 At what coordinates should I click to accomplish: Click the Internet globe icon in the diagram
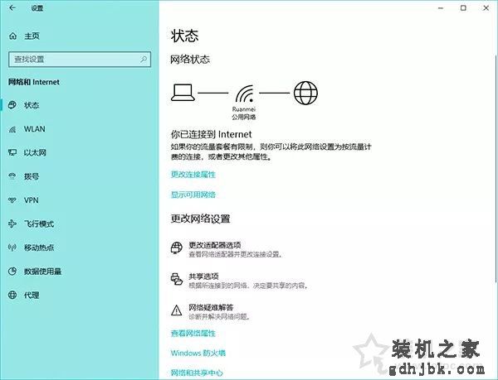click(305, 93)
